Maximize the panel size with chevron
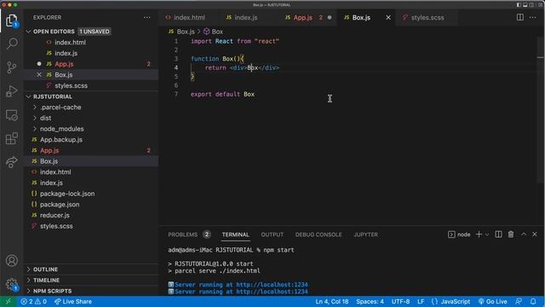 524,235
